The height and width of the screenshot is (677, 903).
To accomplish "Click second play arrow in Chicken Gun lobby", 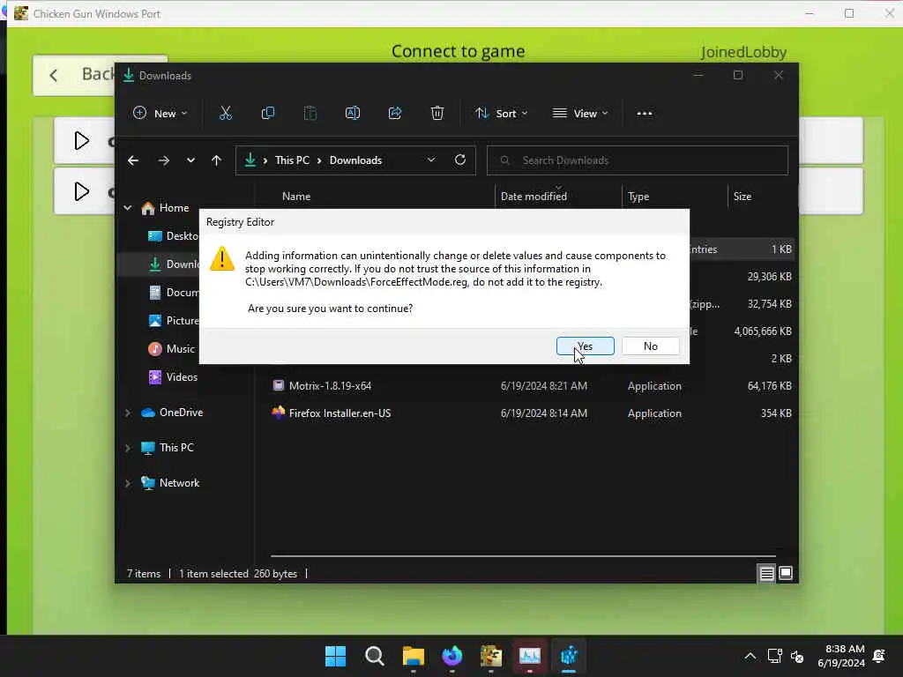I will pos(82,191).
